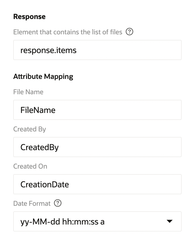This screenshot has height=239, width=194.
Task: Click the question mark near response element label
Action: (129, 32)
